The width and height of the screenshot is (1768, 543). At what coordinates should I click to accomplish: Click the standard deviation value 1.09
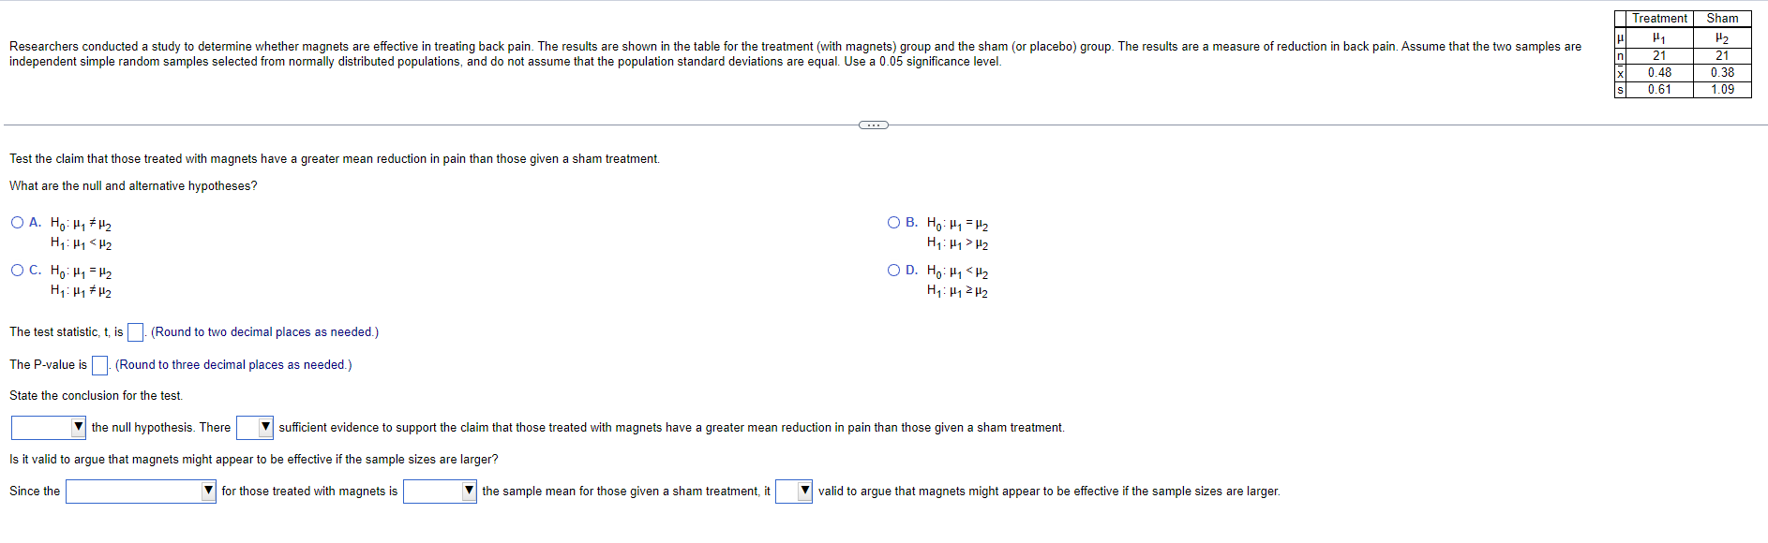1723,90
